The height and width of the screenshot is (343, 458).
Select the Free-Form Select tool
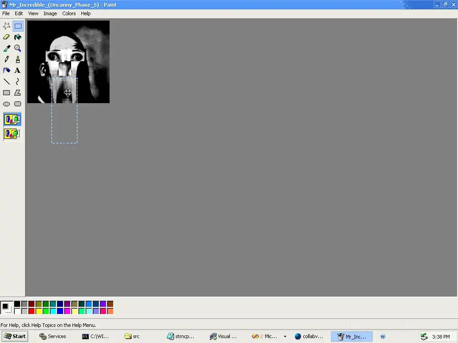pyautogui.click(x=6, y=26)
